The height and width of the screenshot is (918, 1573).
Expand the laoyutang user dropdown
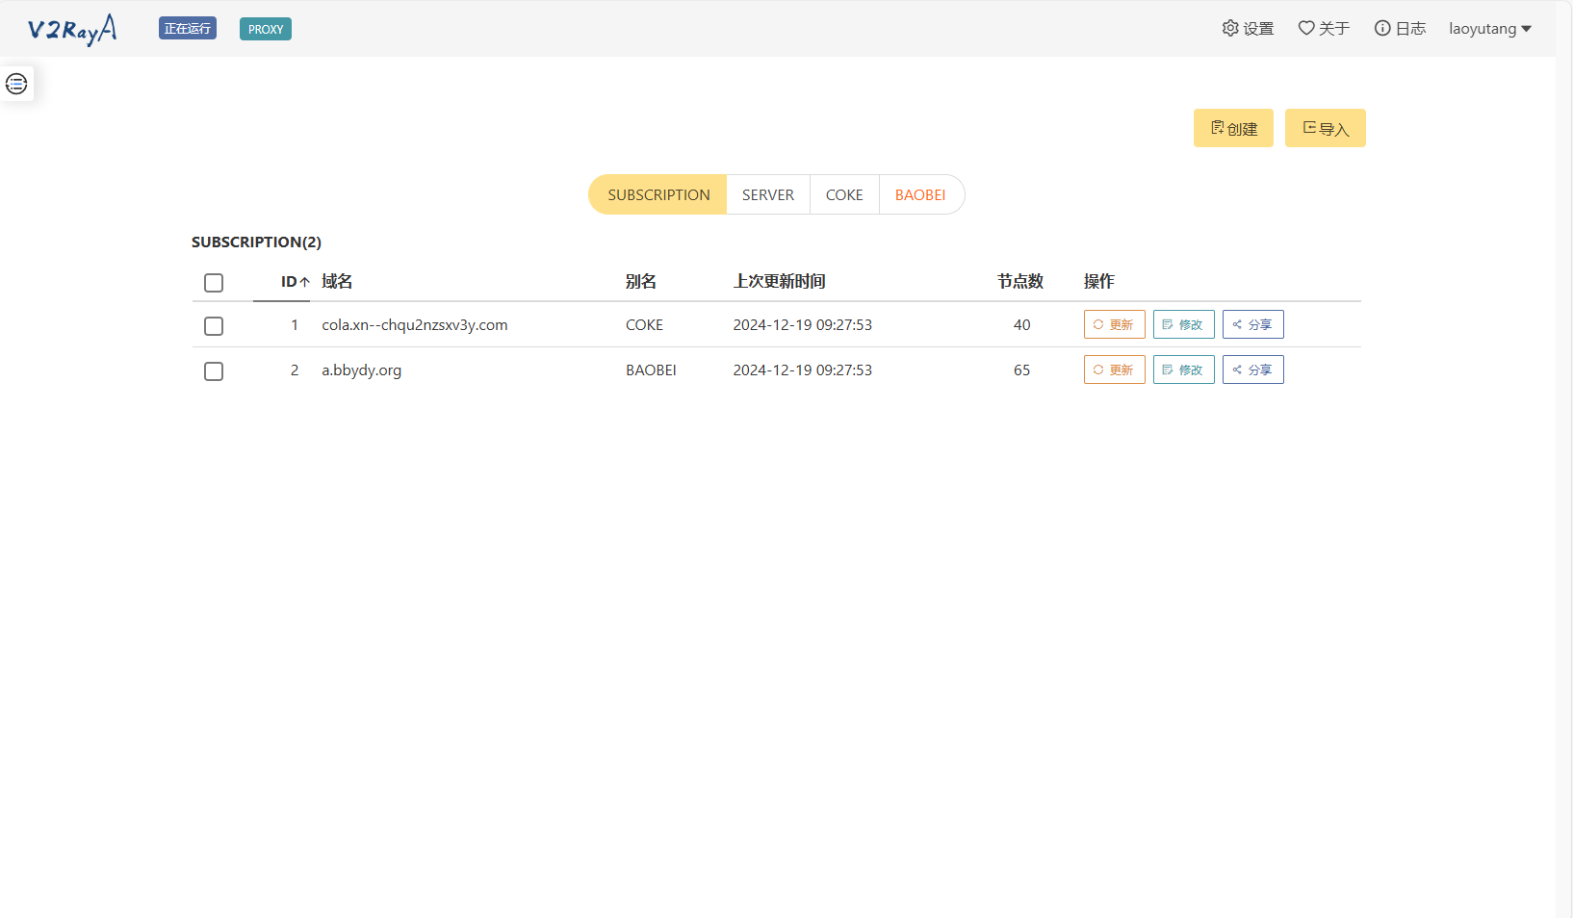(x=1490, y=29)
